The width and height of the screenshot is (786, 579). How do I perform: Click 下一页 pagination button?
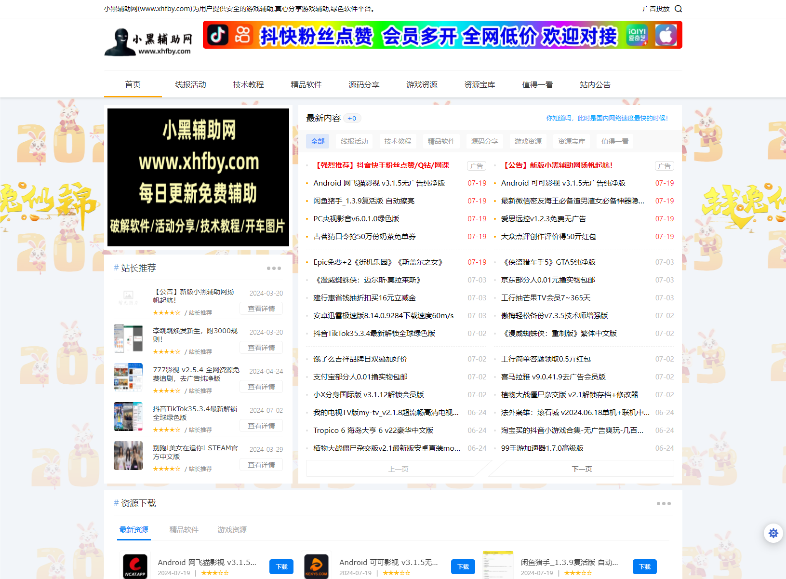[x=582, y=469]
